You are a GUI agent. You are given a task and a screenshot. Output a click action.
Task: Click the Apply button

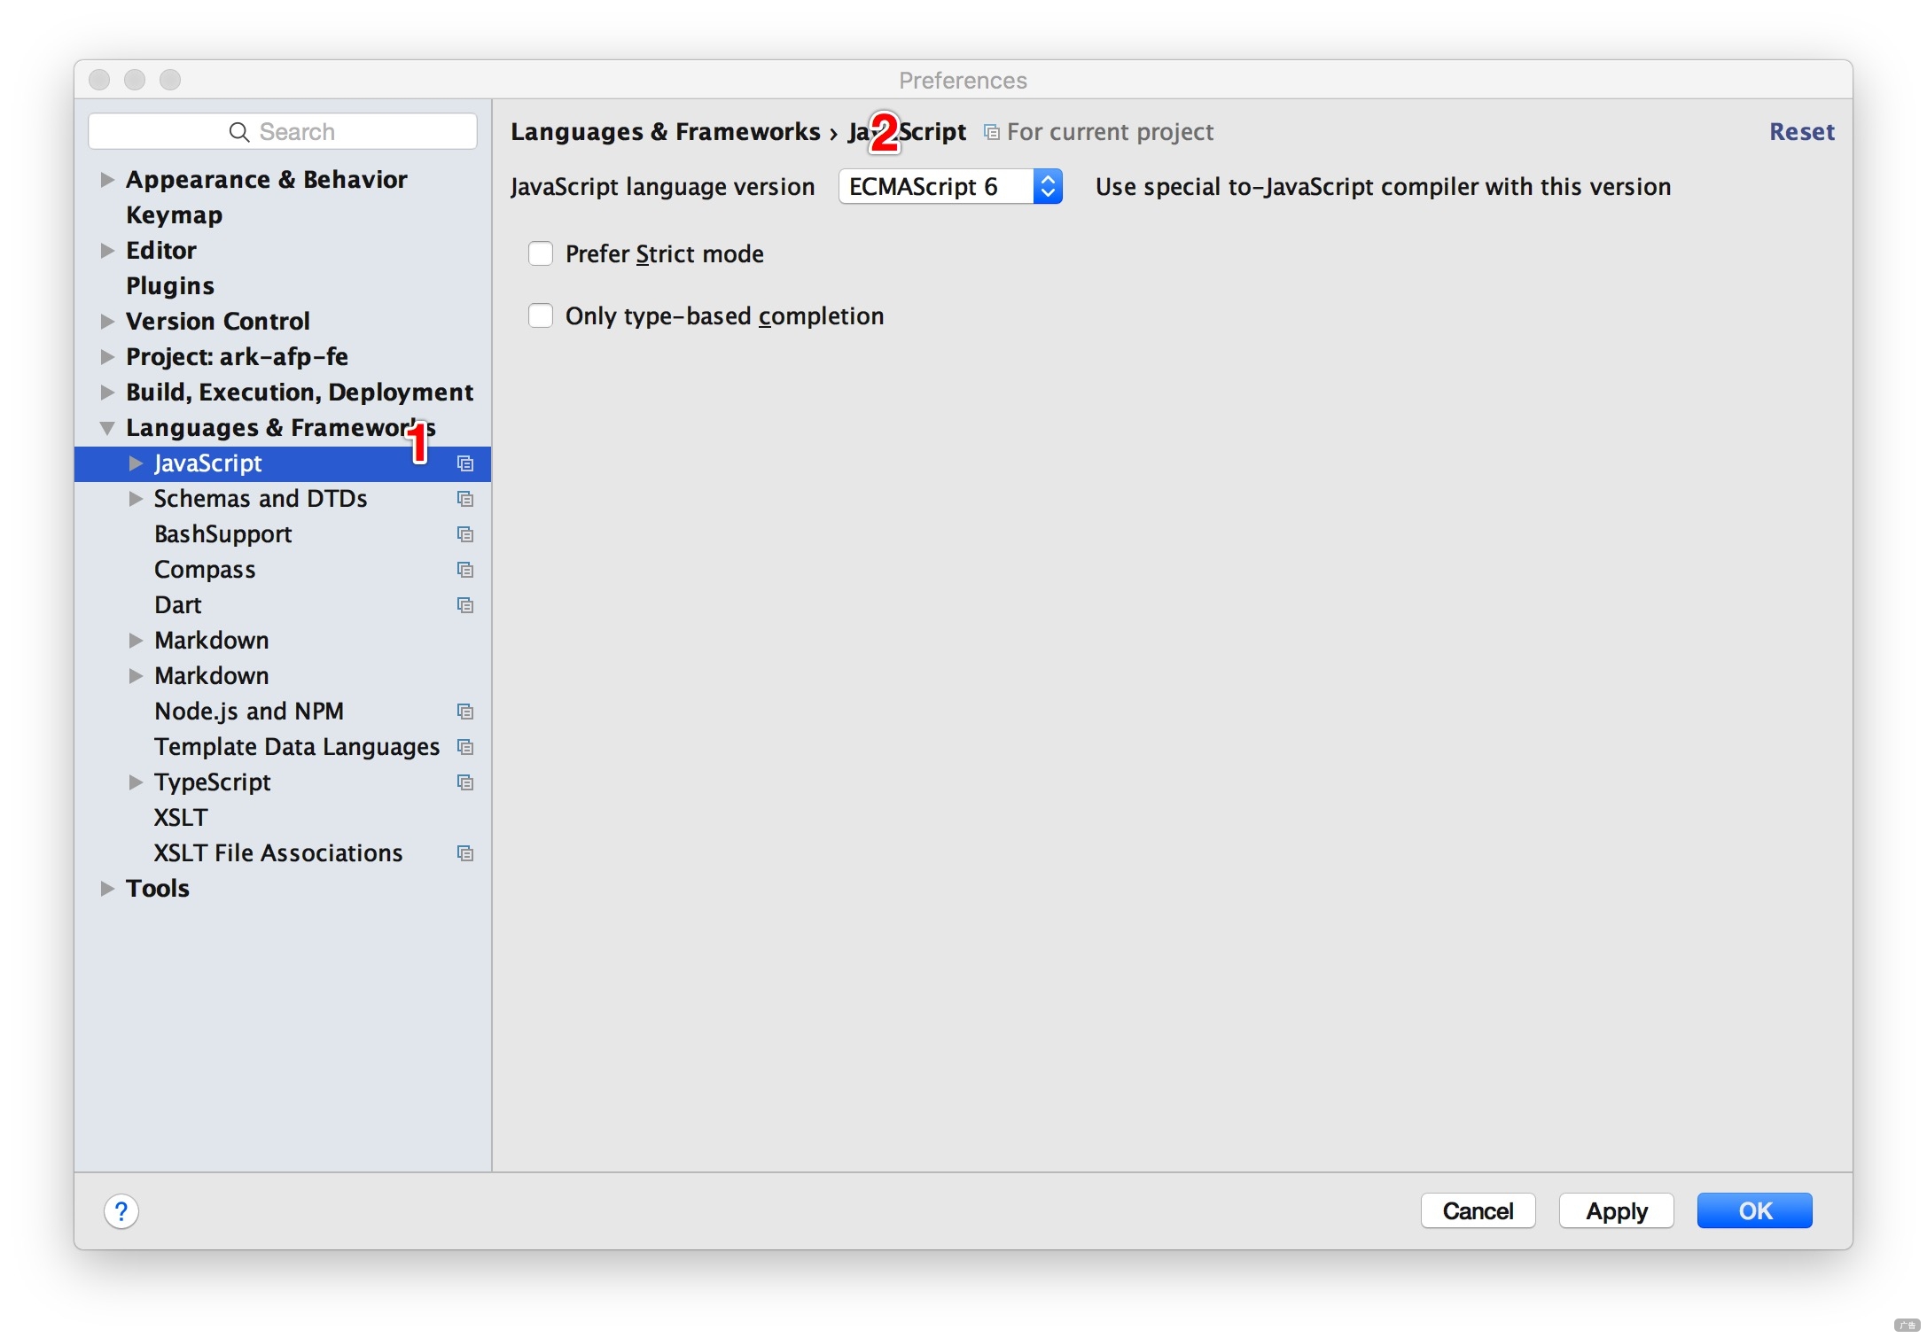[1616, 1211]
